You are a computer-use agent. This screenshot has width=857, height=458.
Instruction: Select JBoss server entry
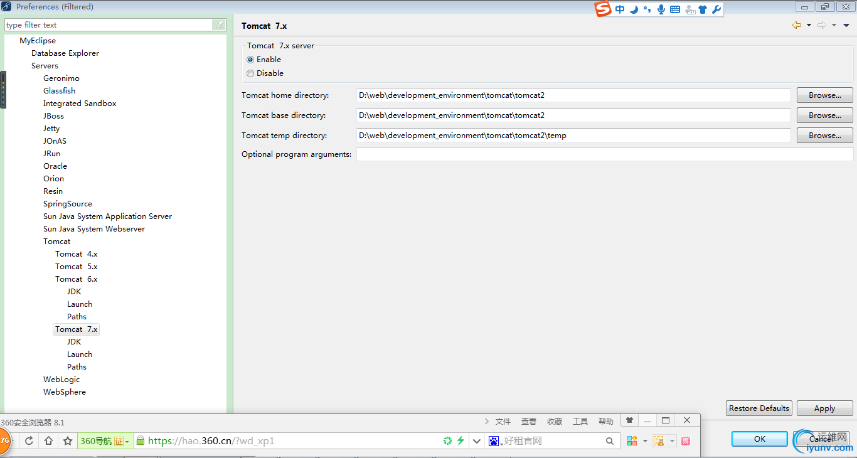pyautogui.click(x=53, y=116)
